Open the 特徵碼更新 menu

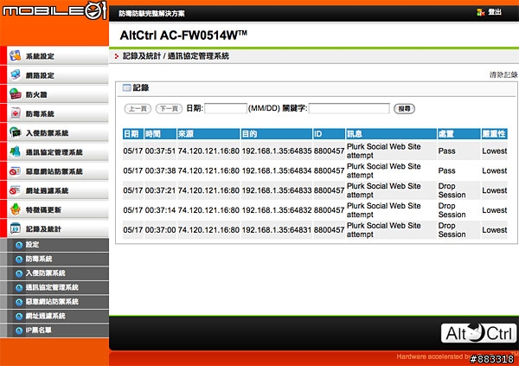[x=58, y=209]
